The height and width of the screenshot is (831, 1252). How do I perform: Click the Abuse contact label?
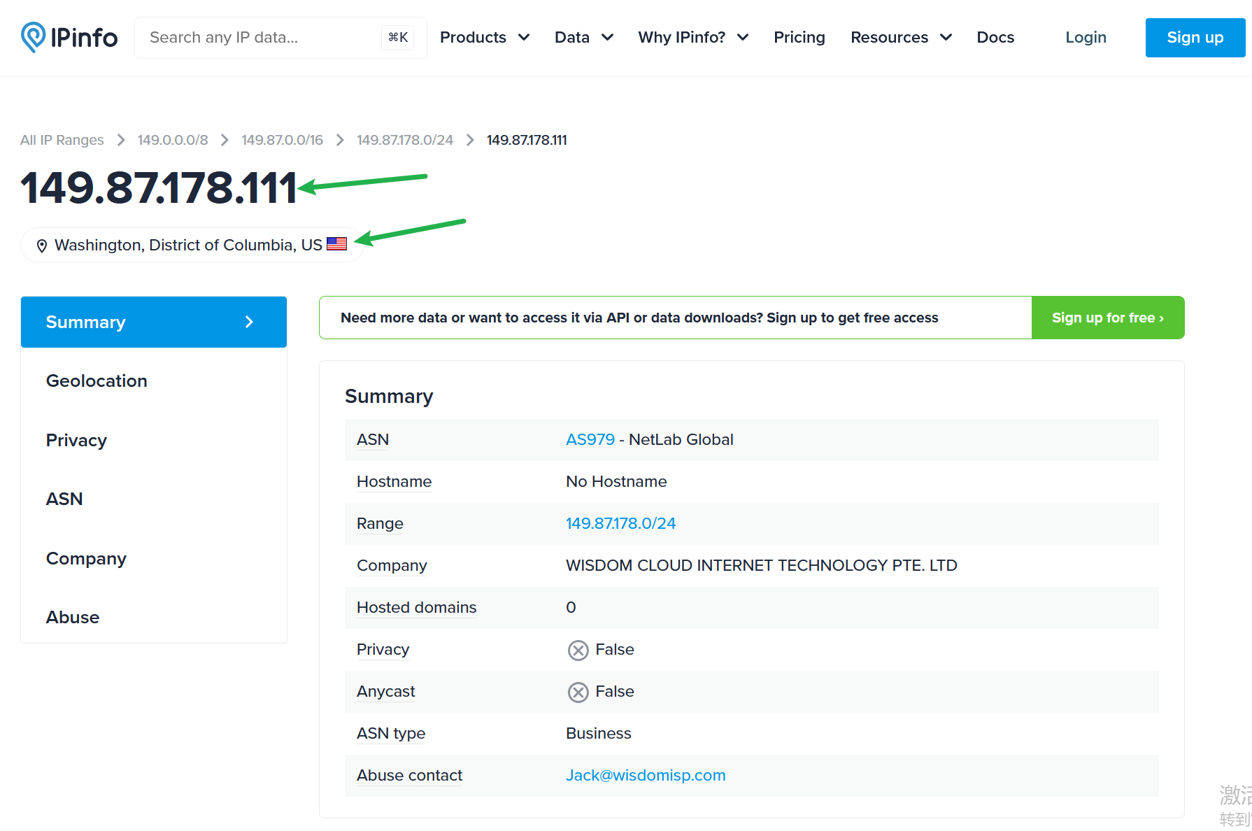[409, 775]
